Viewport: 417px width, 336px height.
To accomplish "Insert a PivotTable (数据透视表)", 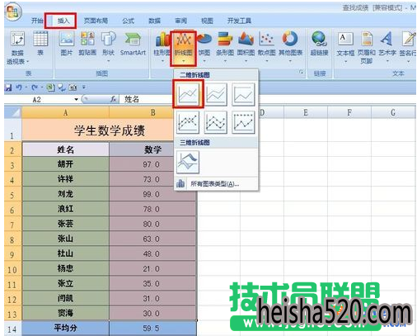I will point(17,48).
